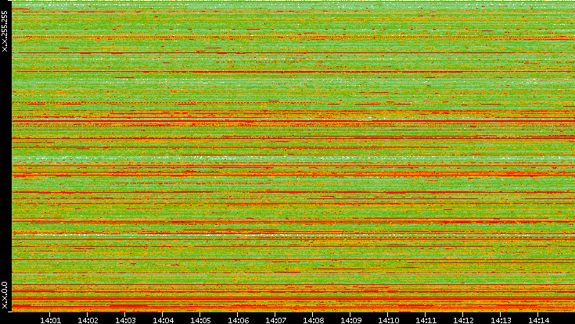Pick the 14:08 time label

tap(313, 320)
